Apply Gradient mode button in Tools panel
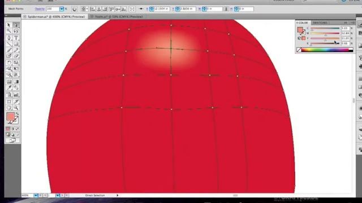 coord(12,129)
